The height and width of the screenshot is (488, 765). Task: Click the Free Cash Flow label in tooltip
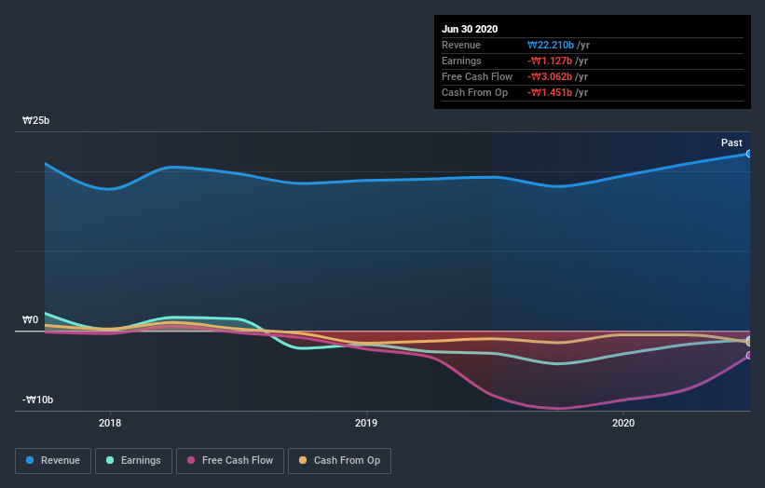pyautogui.click(x=477, y=76)
